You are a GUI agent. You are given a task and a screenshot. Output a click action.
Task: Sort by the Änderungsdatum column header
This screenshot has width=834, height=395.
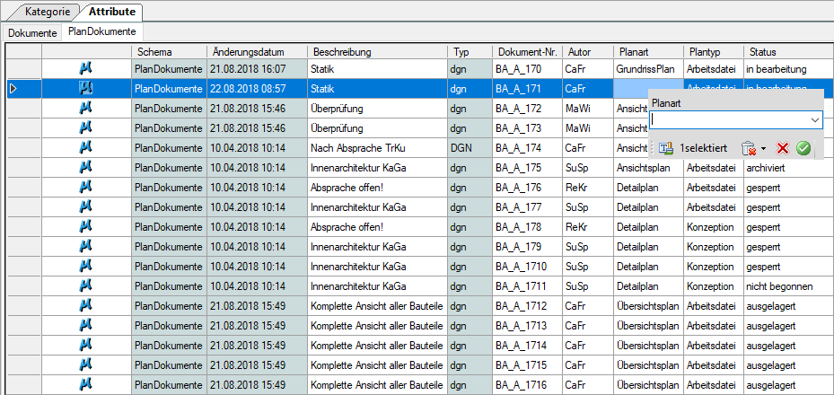click(257, 52)
